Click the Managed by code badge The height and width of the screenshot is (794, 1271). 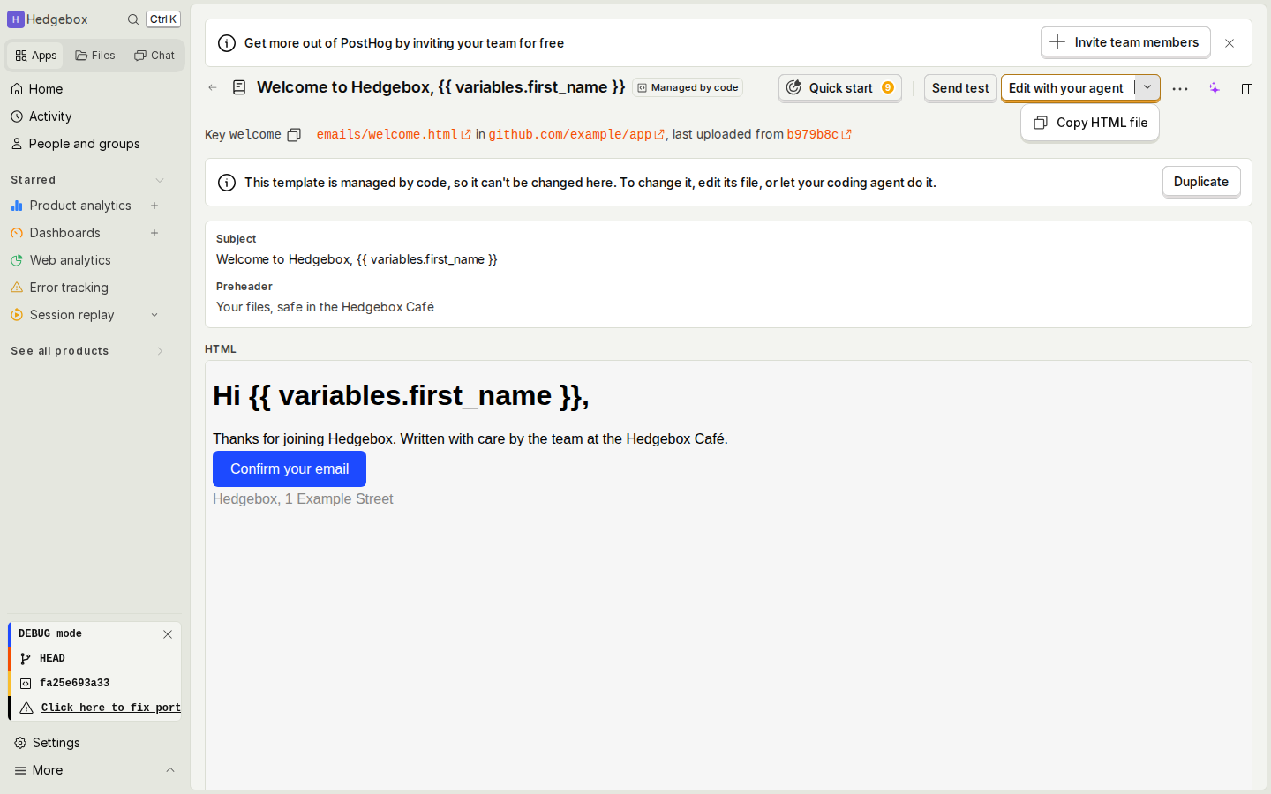point(688,87)
